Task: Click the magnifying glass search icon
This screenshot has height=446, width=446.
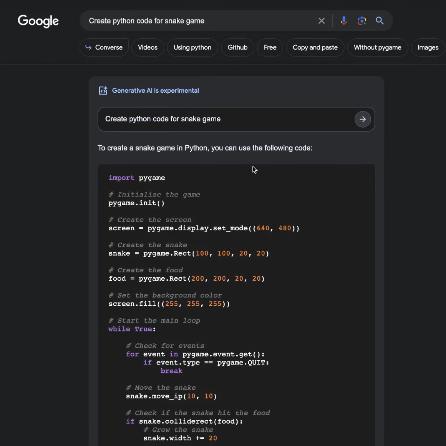Action: (x=380, y=21)
